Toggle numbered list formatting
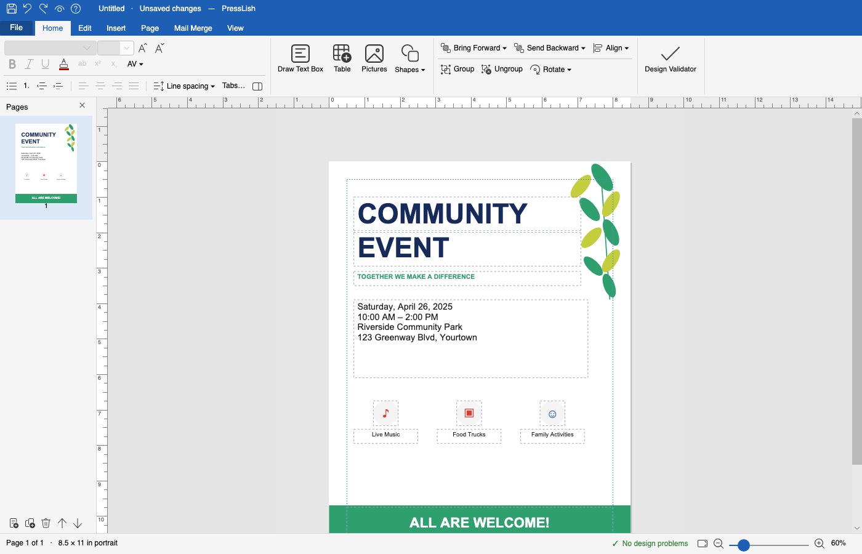862x554 pixels. click(x=26, y=86)
